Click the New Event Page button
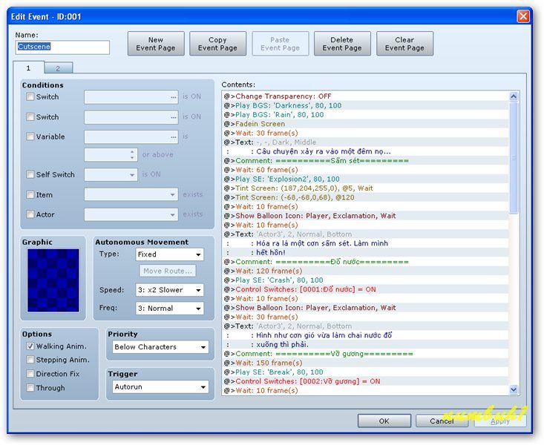 pyautogui.click(x=156, y=44)
